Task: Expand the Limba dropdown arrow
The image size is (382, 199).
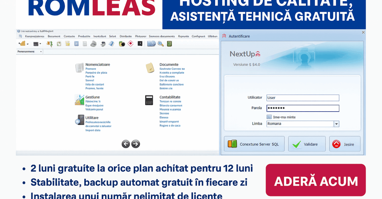Action: pos(336,124)
